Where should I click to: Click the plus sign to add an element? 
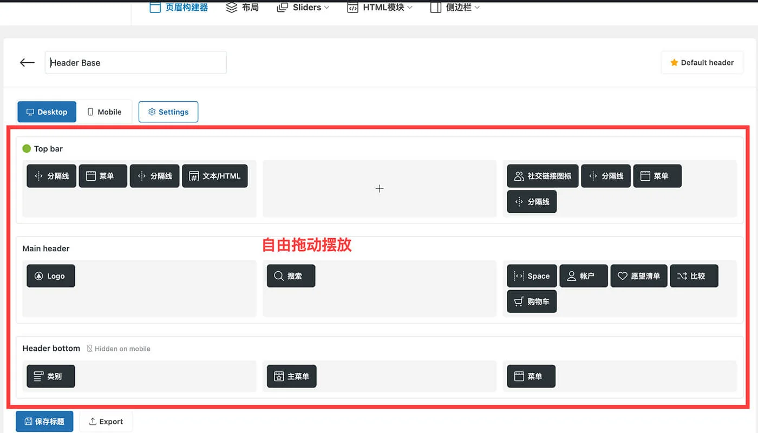tap(379, 188)
